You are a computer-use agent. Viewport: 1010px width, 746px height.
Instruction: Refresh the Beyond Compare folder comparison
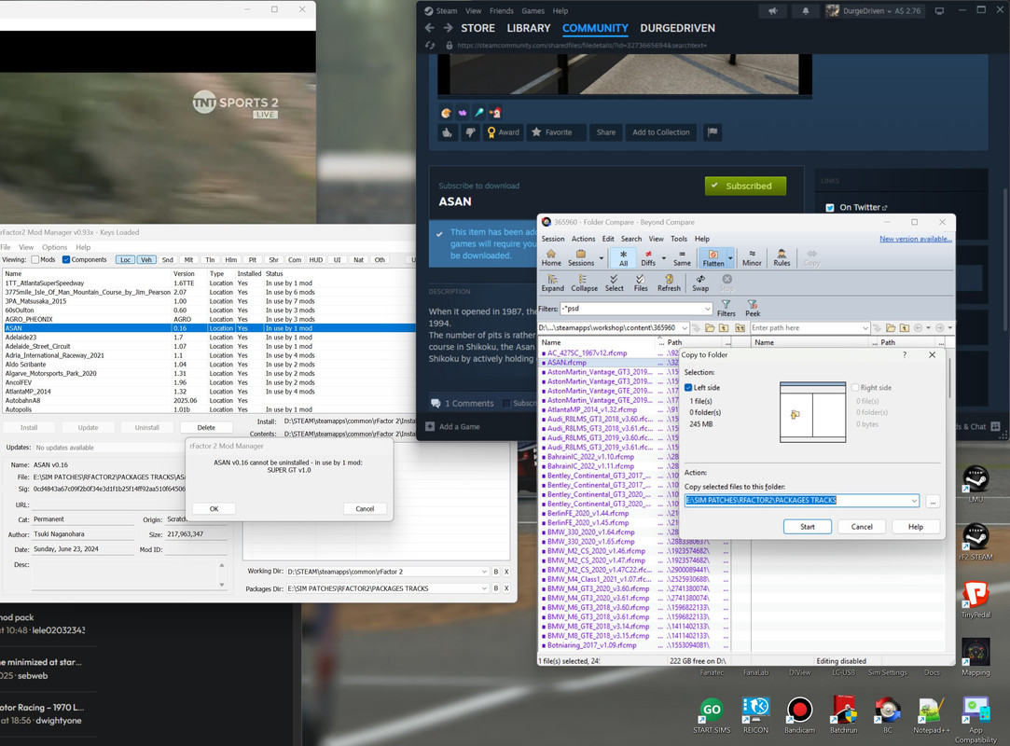[669, 283]
